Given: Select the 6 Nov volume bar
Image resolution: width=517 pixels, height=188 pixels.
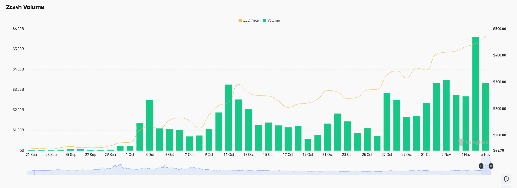Looking at the screenshot, I should (486, 117).
